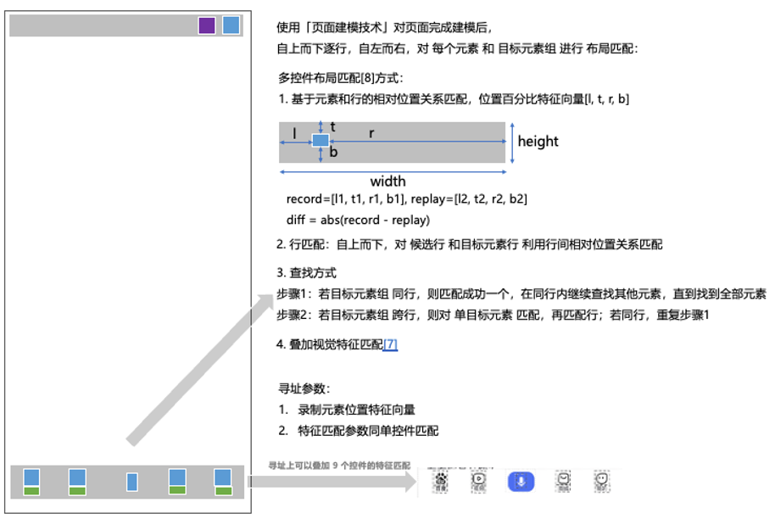Select the purple square in wireframe header
This screenshot has width=775, height=519.
click(x=207, y=25)
